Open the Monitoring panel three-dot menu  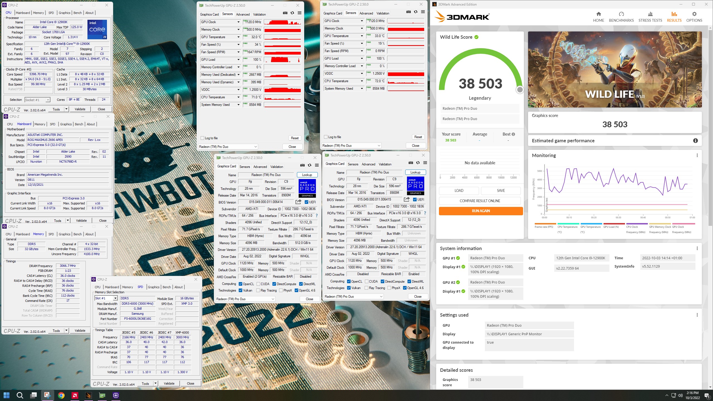pyautogui.click(x=697, y=155)
